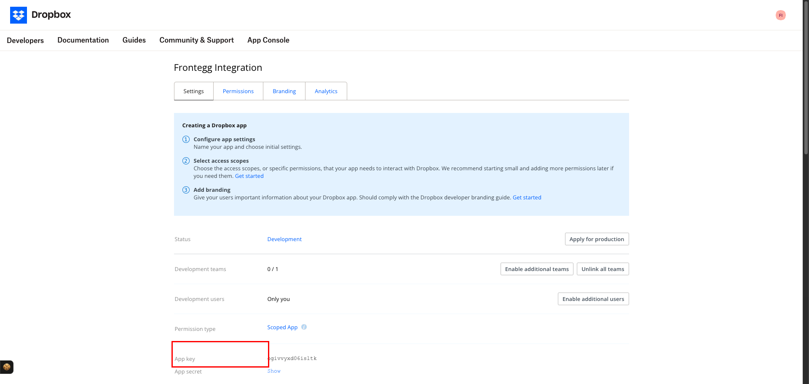Click Apply for production button

[x=597, y=239]
